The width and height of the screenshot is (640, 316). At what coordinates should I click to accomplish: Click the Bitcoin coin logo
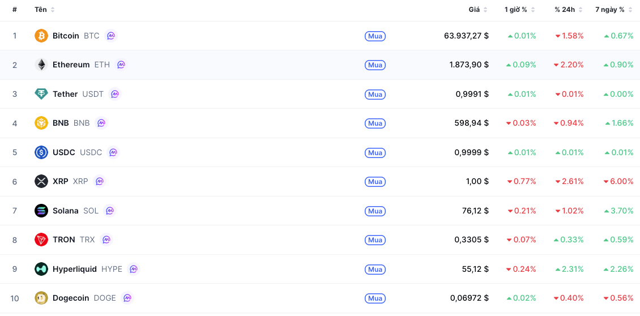point(41,36)
